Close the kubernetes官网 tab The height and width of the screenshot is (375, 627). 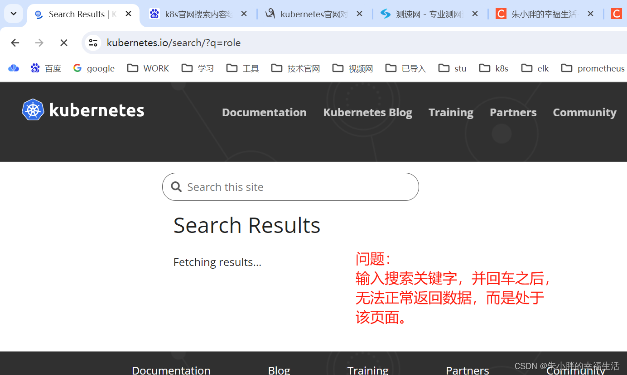359,14
